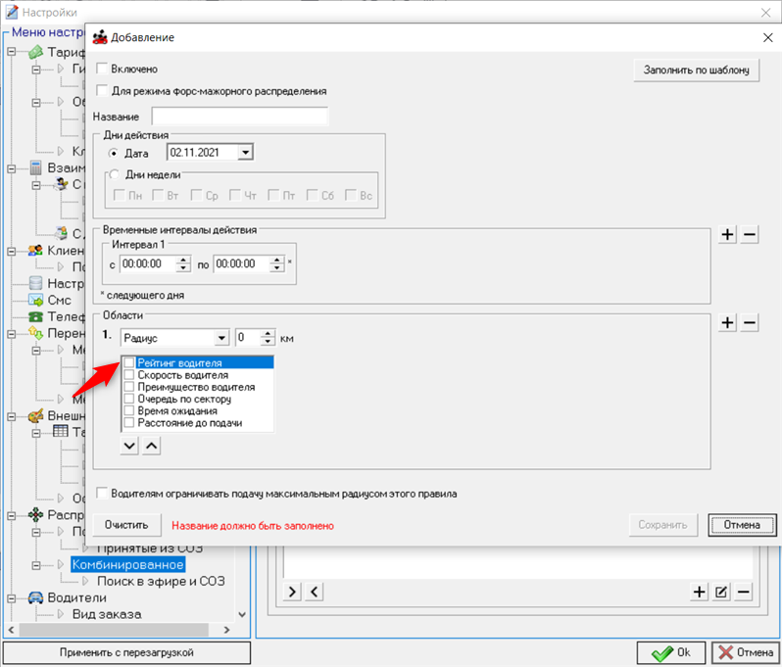The image size is (782, 667).
Task: Check "Очередь по сектору" criterion
Action: 128,399
